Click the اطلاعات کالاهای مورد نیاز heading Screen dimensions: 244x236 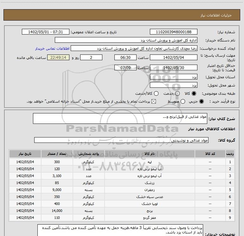tap(211, 129)
